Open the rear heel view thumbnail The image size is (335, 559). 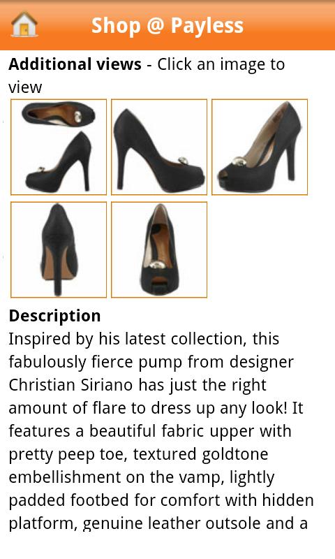59,249
